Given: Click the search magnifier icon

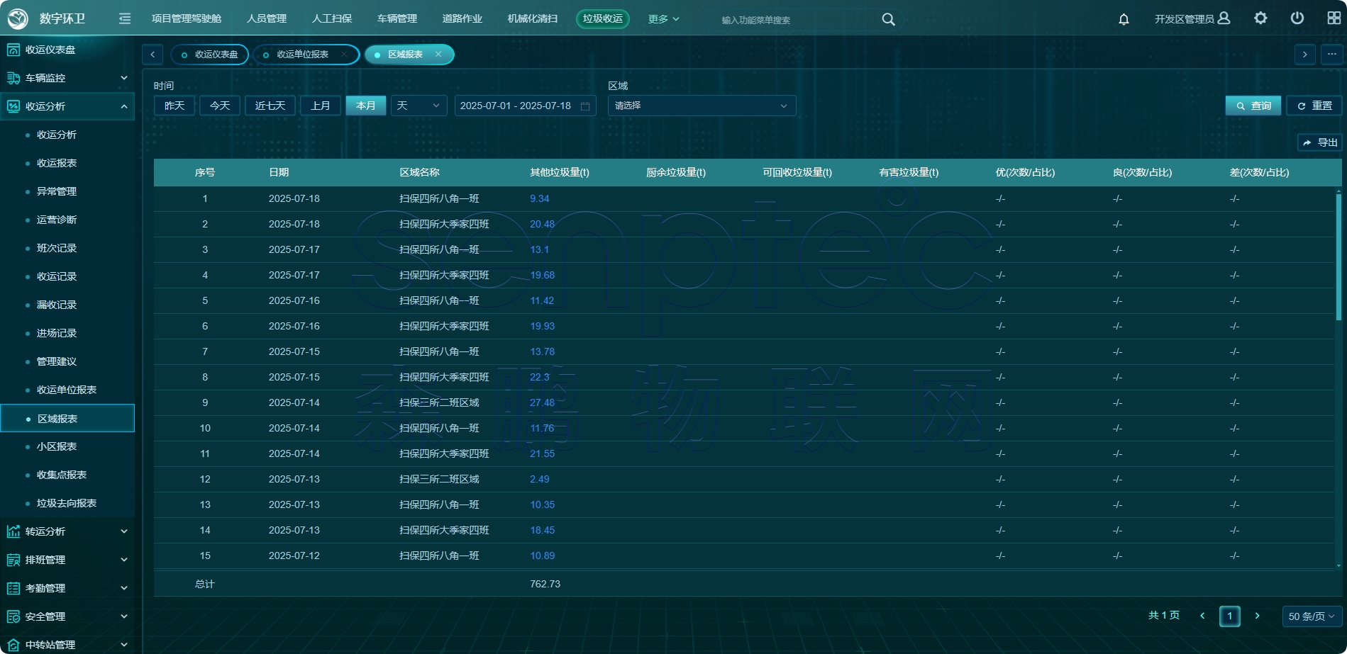Looking at the screenshot, I should (888, 19).
